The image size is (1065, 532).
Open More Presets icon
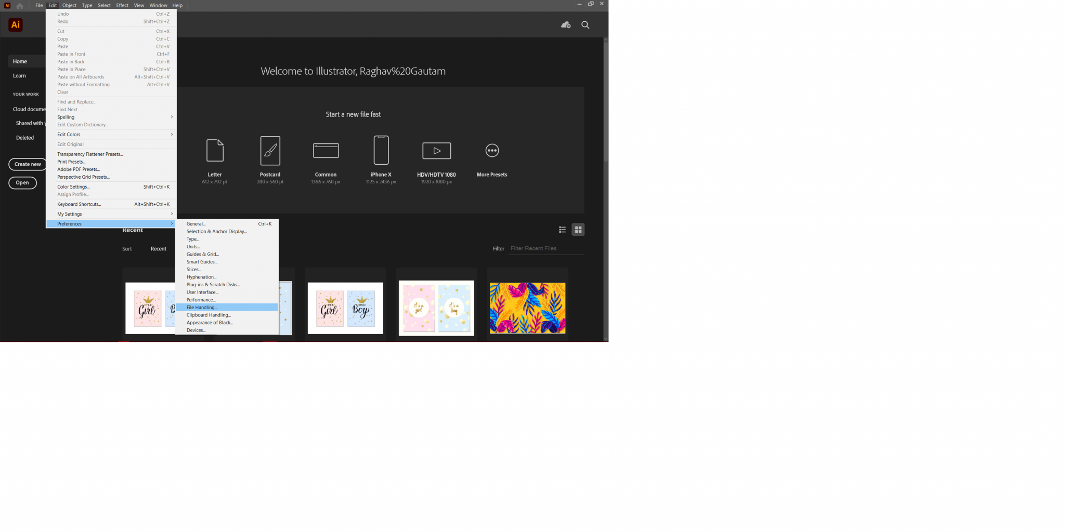(x=492, y=151)
